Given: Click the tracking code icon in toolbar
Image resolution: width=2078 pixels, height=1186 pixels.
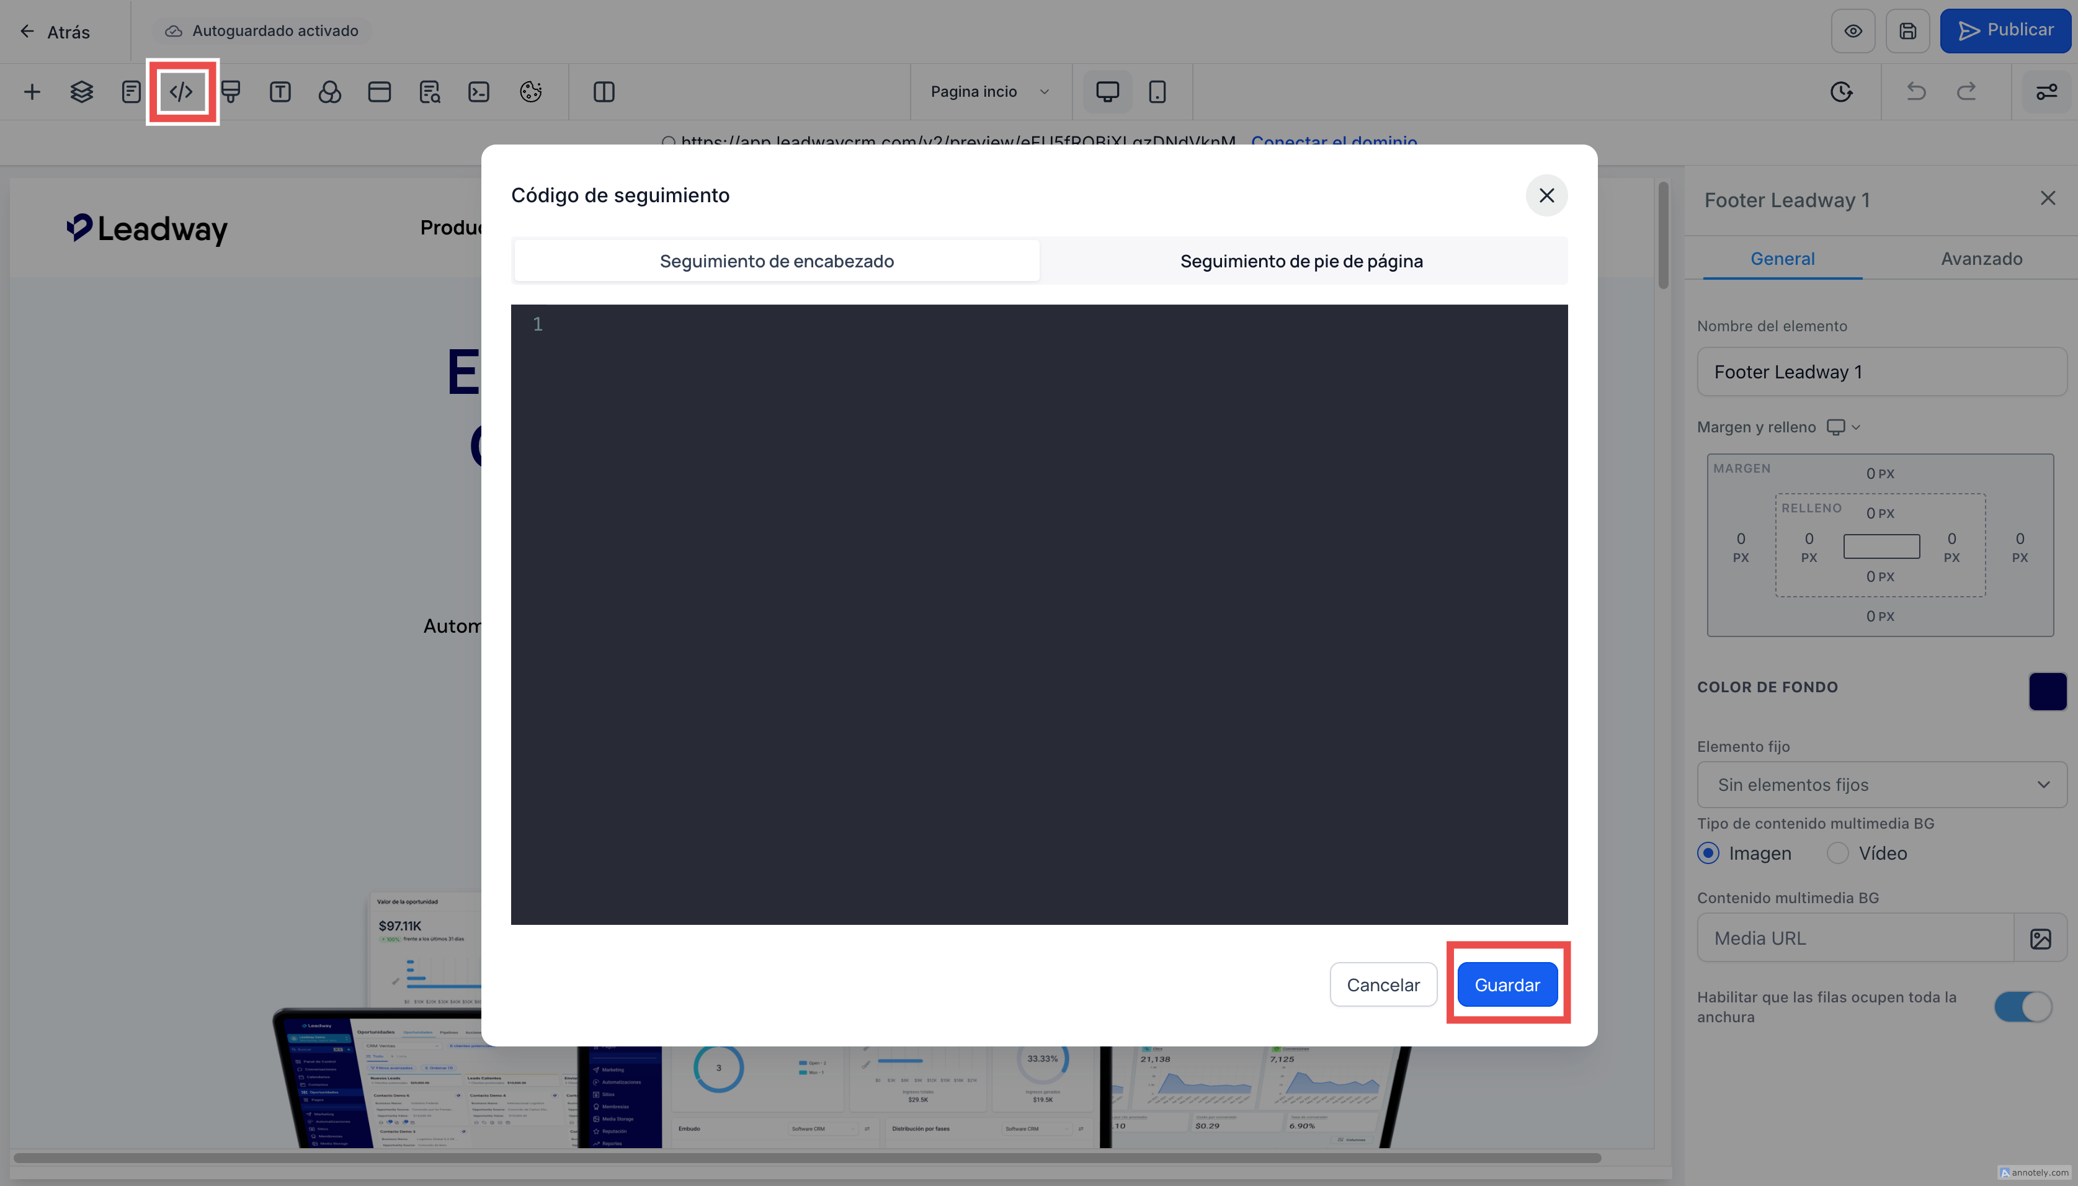Looking at the screenshot, I should (x=181, y=91).
